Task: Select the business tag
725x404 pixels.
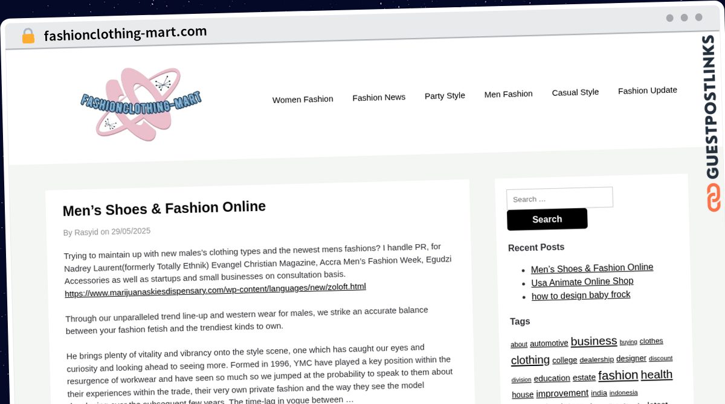Action: tap(594, 341)
